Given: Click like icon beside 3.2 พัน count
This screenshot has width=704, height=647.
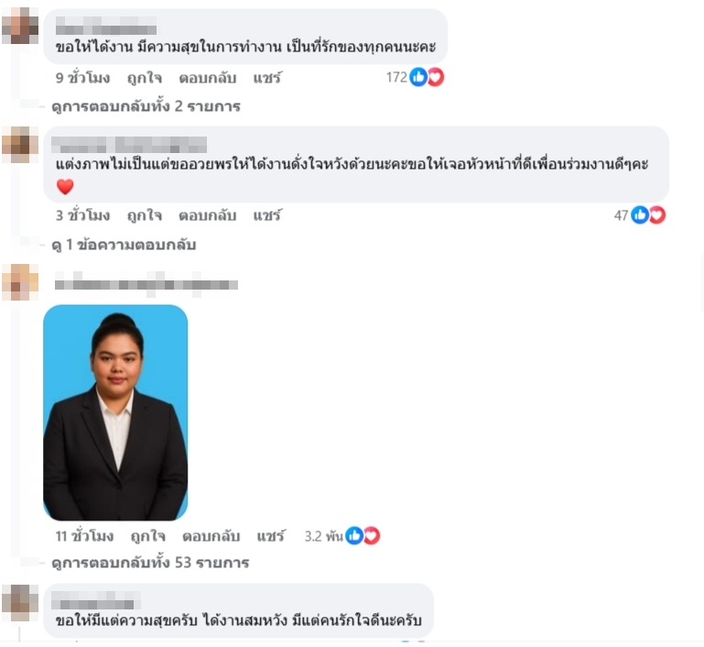Looking at the screenshot, I should pyautogui.click(x=354, y=535).
